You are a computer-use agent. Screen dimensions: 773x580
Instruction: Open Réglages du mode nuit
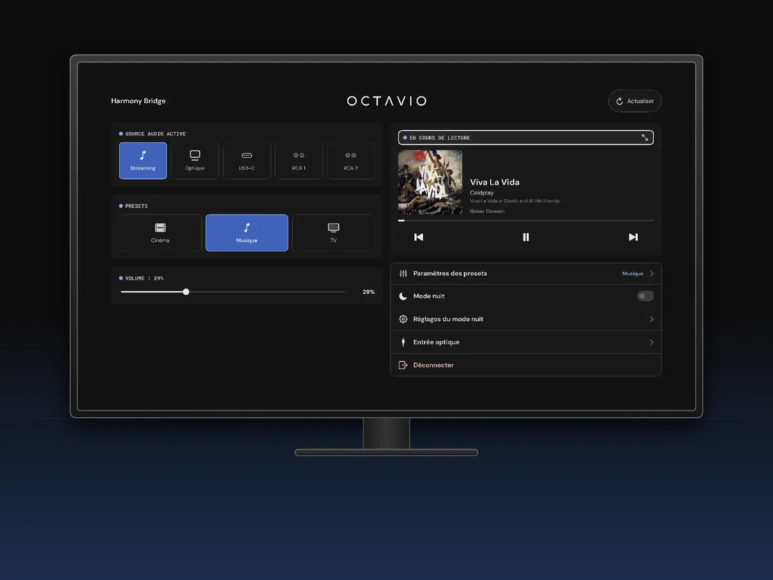click(x=526, y=319)
